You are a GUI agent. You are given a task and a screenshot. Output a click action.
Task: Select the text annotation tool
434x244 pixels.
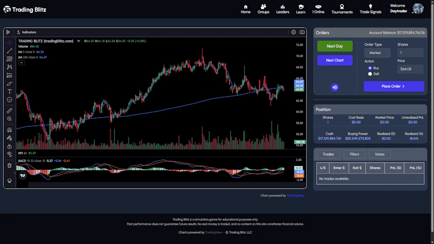[x=9, y=92]
